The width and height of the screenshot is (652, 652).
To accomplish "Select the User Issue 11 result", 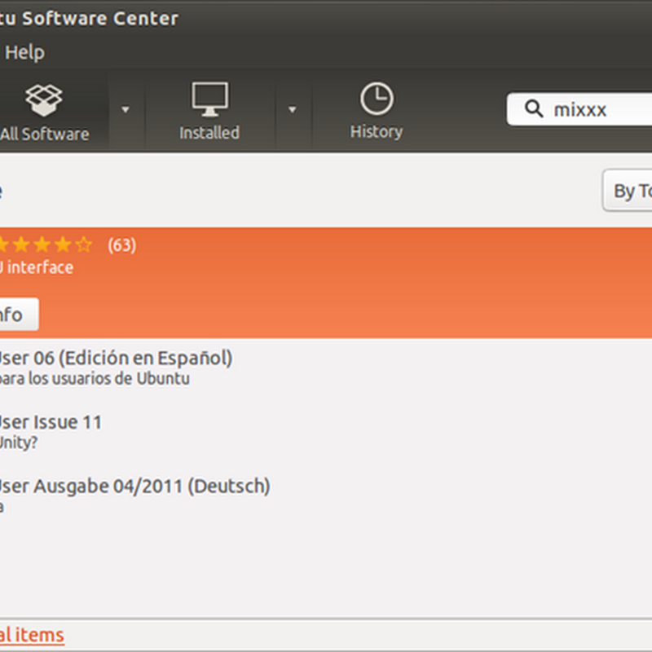I will (326, 432).
